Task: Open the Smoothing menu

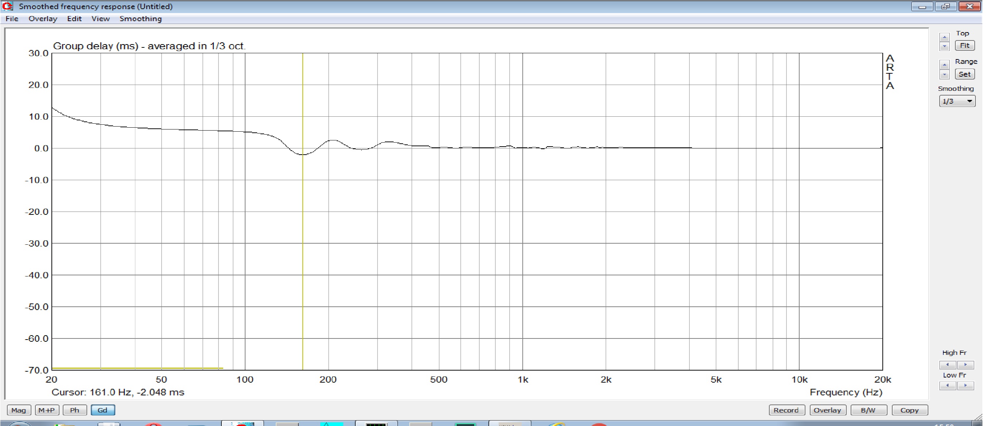Action: click(140, 19)
